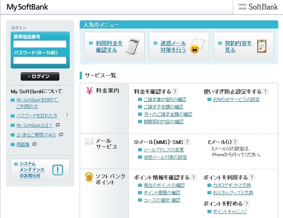
Task: Click the yen icon by 料金案内
Action: click(x=89, y=91)
